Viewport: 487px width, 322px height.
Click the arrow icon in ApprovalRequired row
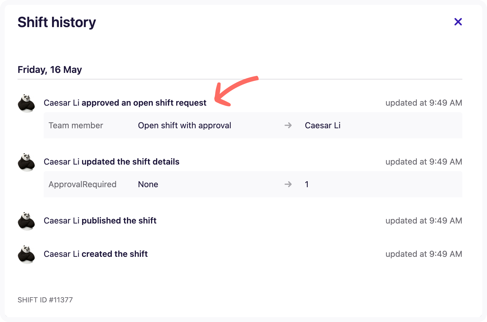coord(288,185)
